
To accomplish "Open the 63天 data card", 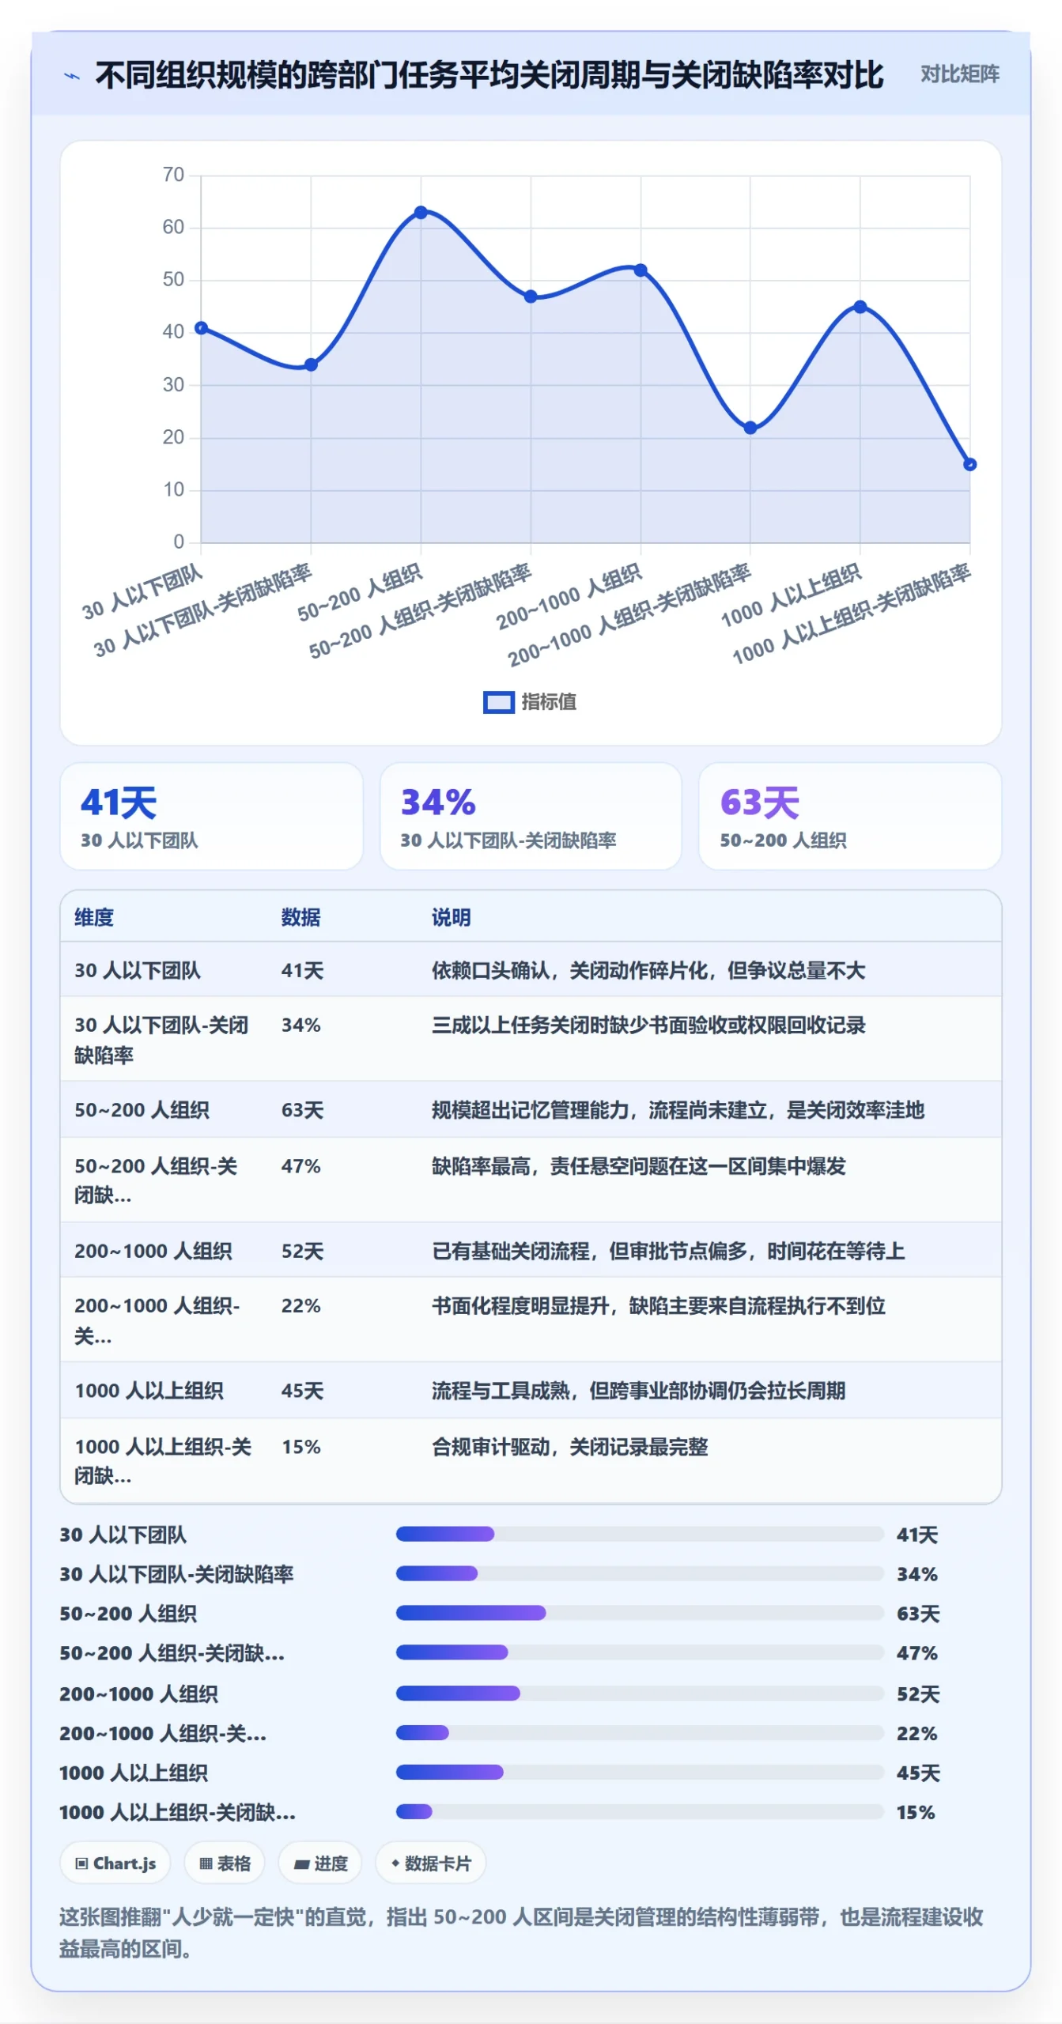I will pyautogui.click(x=850, y=816).
